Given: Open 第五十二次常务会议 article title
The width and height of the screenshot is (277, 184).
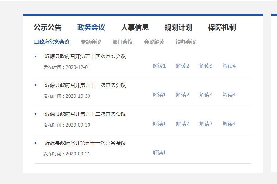Looking at the screenshot, I should [x=85, y=114].
